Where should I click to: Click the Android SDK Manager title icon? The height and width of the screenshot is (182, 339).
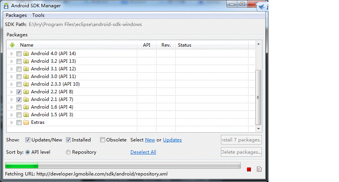click(6, 6)
